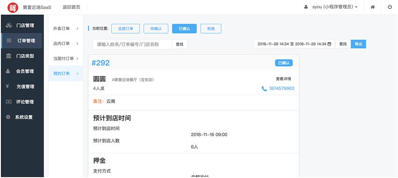Click the 6人 guest count value
The height and width of the screenshot is (178, 398).
(x=195, y=147)
